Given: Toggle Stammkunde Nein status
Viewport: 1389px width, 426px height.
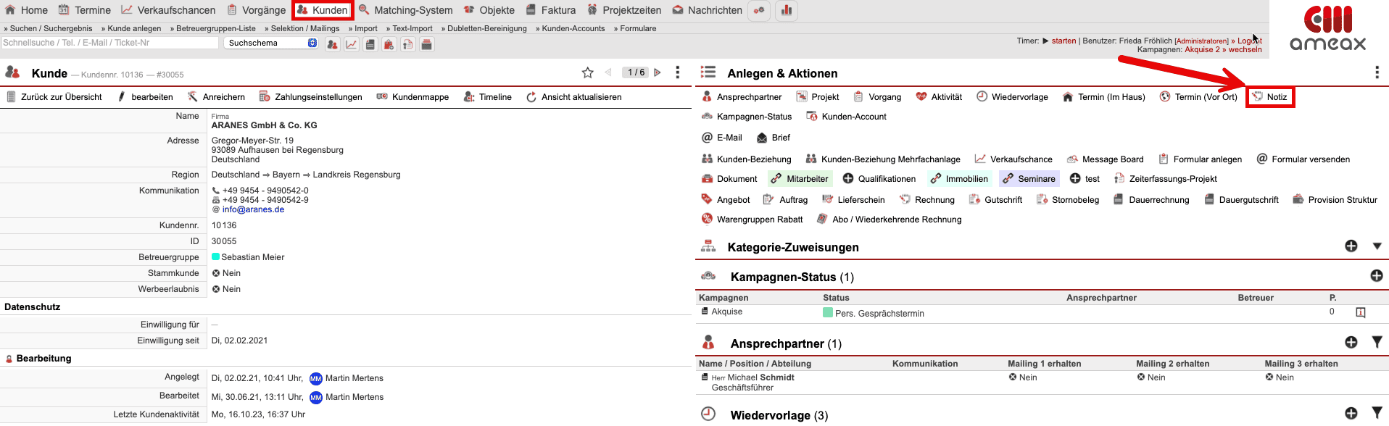Looking at the screenshot, I should click(x=216, y=273).
